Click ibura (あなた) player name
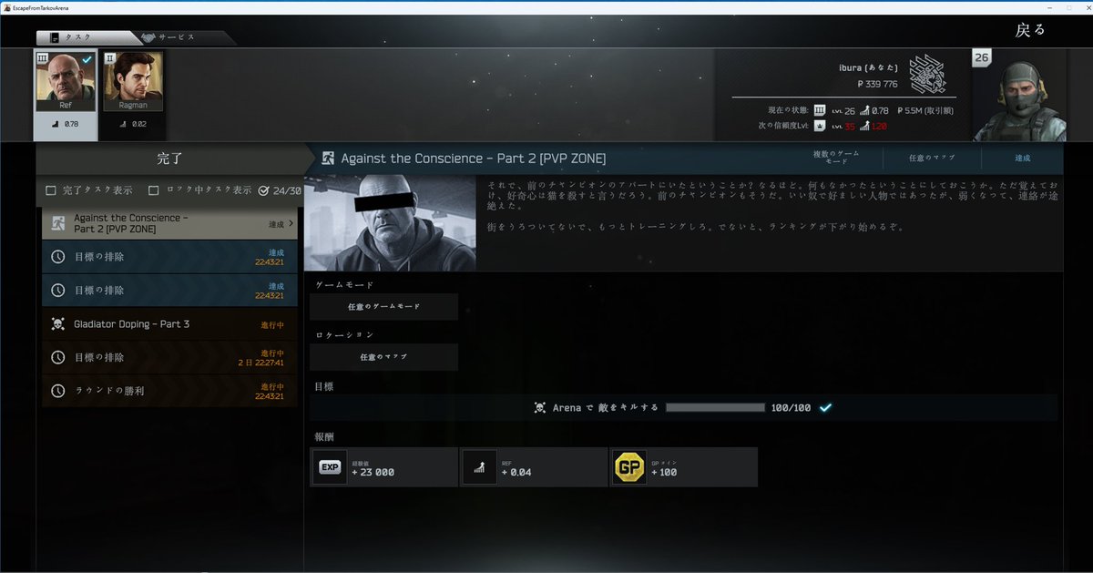Image resolution: width=1093 pixels, height=573 pixels. coord(868,67)
